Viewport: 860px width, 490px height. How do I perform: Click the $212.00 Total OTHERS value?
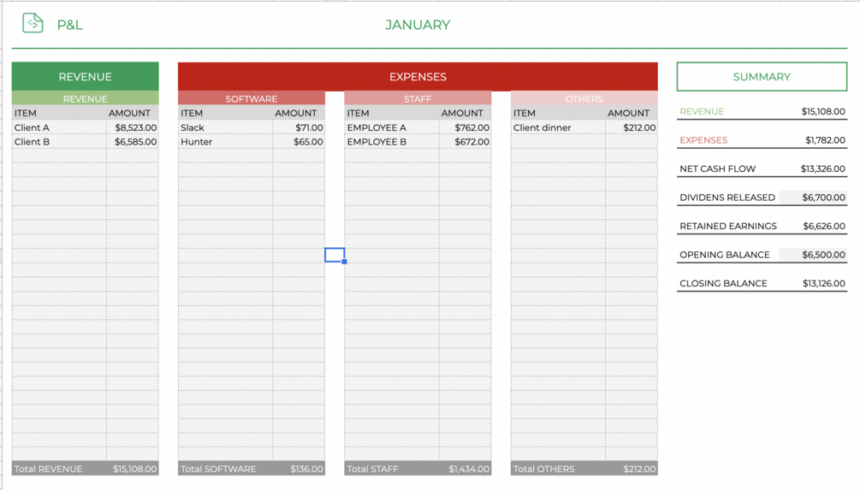tap(639, 469)
